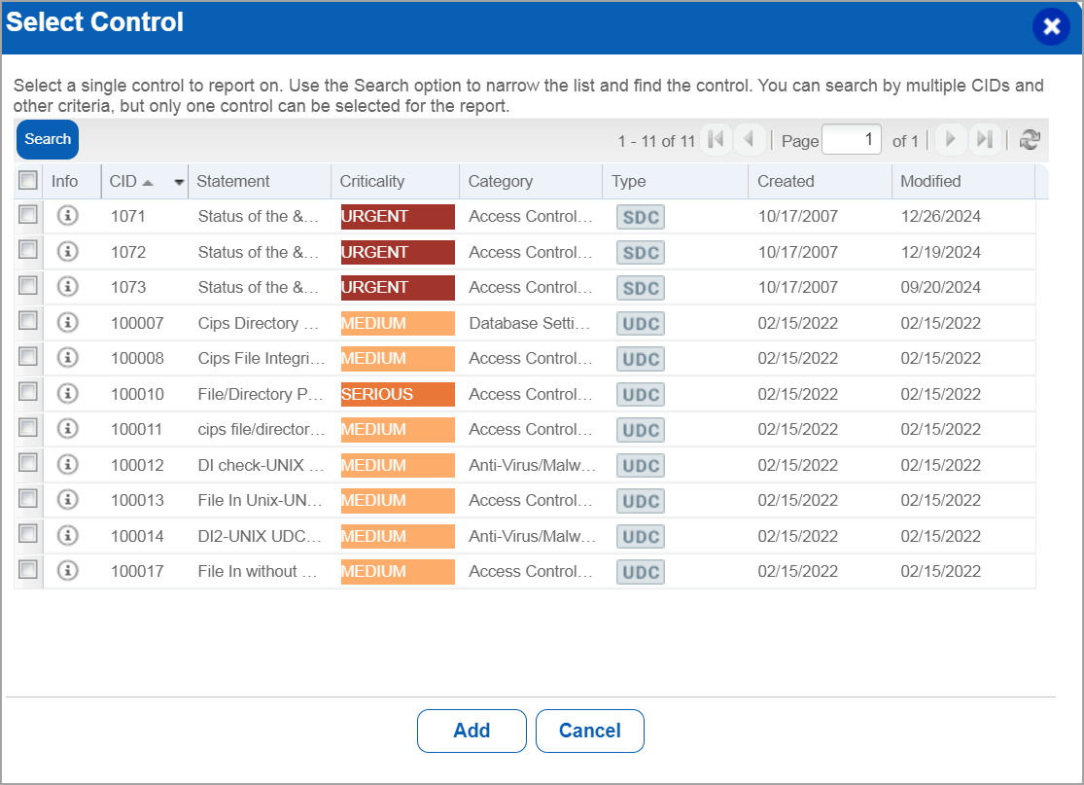Jump to the first page
Image resolution: width=1084 pixels, height=785 pixels.
point(716,139)
